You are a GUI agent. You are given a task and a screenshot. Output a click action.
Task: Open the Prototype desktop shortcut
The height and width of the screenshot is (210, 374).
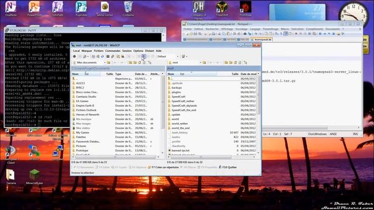pyautogui.click(x=245, y=9)
